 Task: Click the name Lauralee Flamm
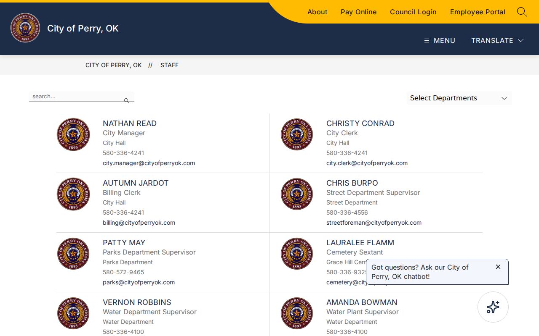(360, 242)
